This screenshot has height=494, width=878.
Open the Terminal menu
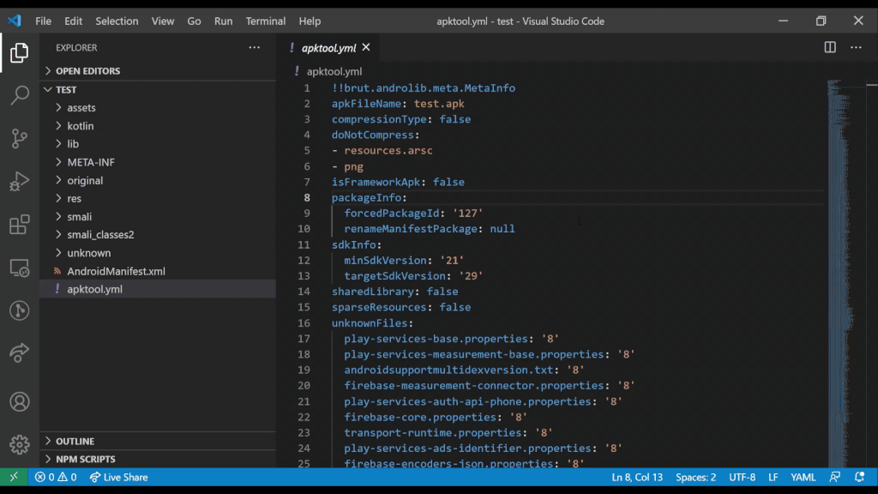click(x=265, y=21)
